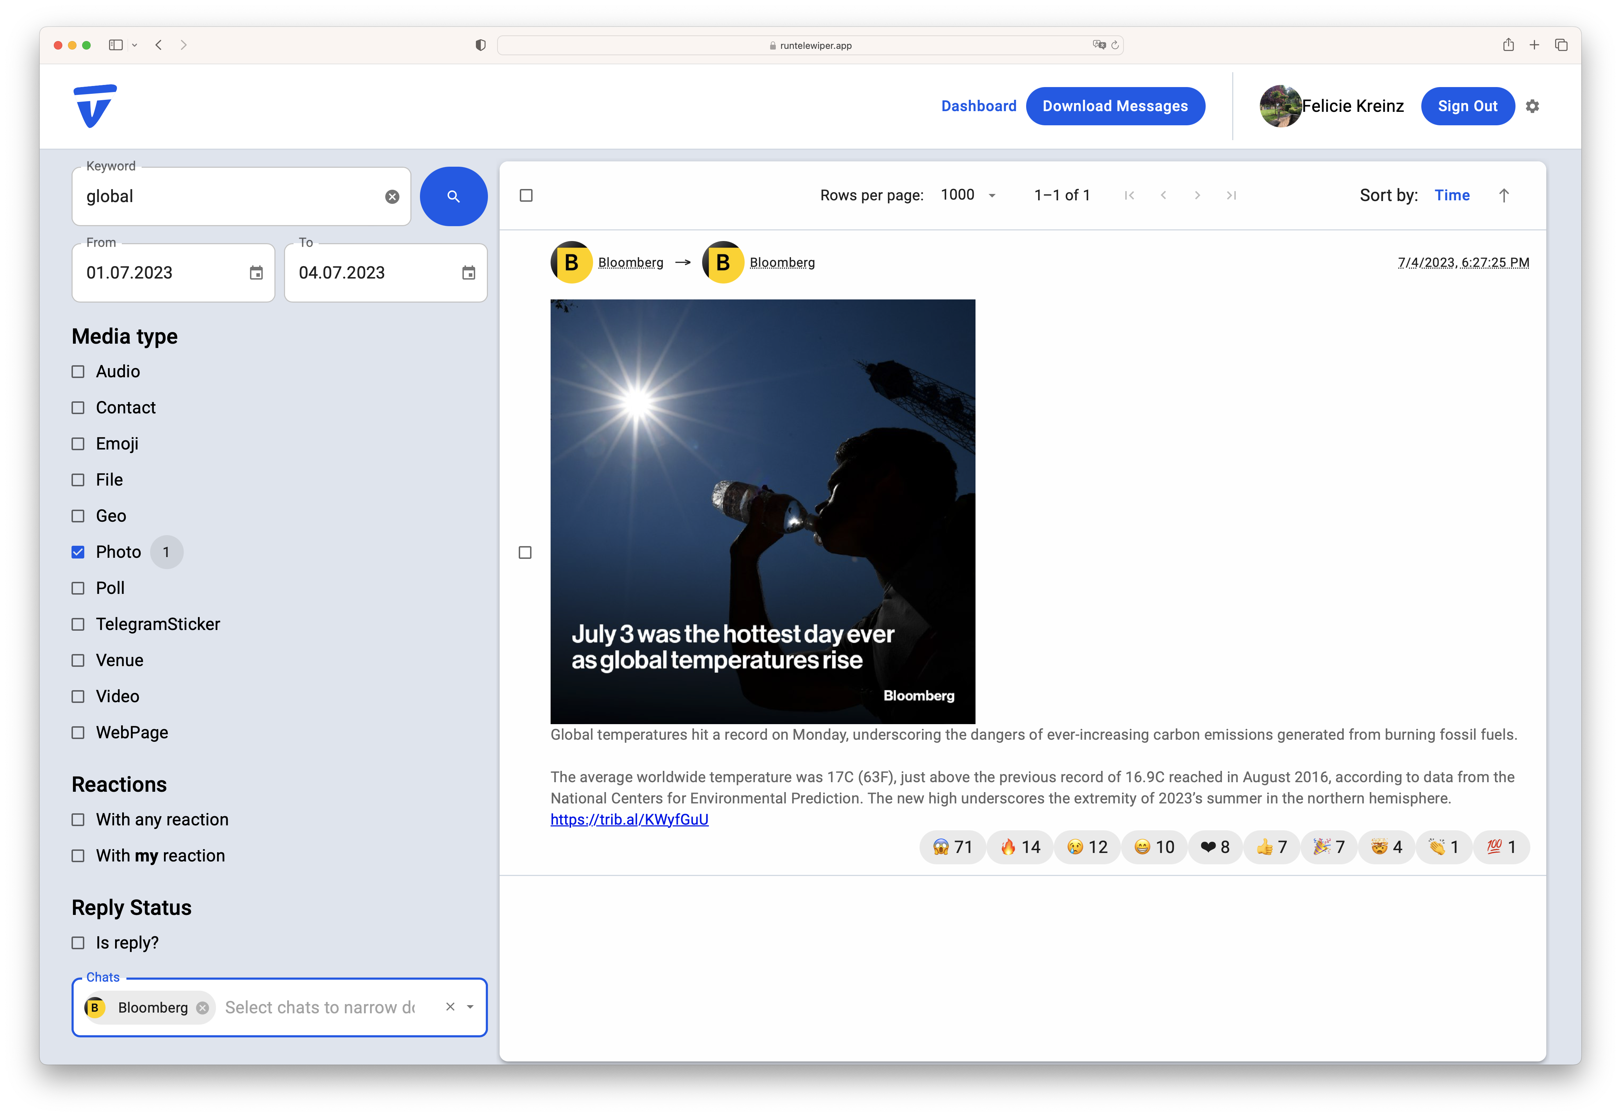1621x1117 pixels.
Task: Toggle sort direction arrow
Action: [1503, 195]
